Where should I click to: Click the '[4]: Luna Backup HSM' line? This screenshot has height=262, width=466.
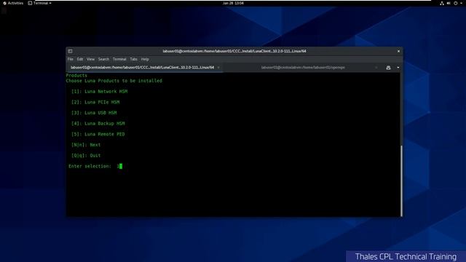click(98, 124)
